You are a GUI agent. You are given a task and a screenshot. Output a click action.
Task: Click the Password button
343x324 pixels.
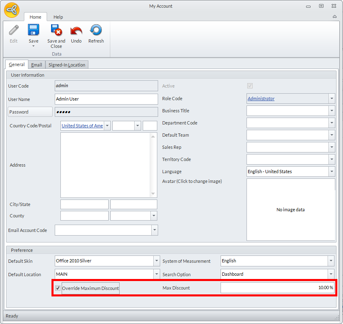[x=30, y=112]
